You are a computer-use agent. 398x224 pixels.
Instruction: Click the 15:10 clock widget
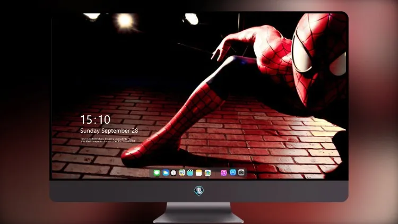coord(95,119)
